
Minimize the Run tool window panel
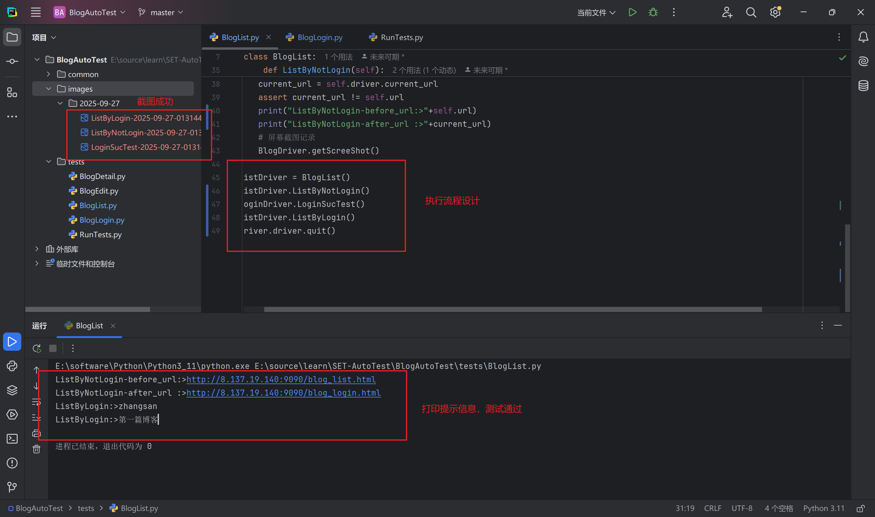coord(838,325)
